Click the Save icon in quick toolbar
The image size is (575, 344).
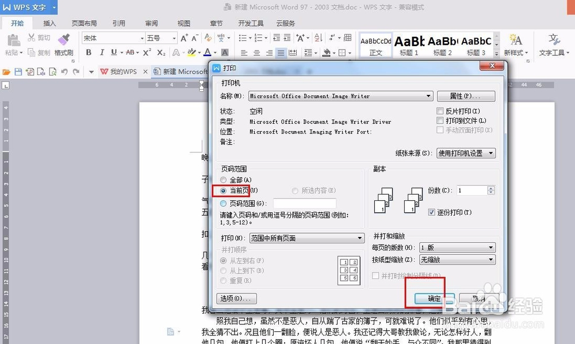(x=18, y=71)
